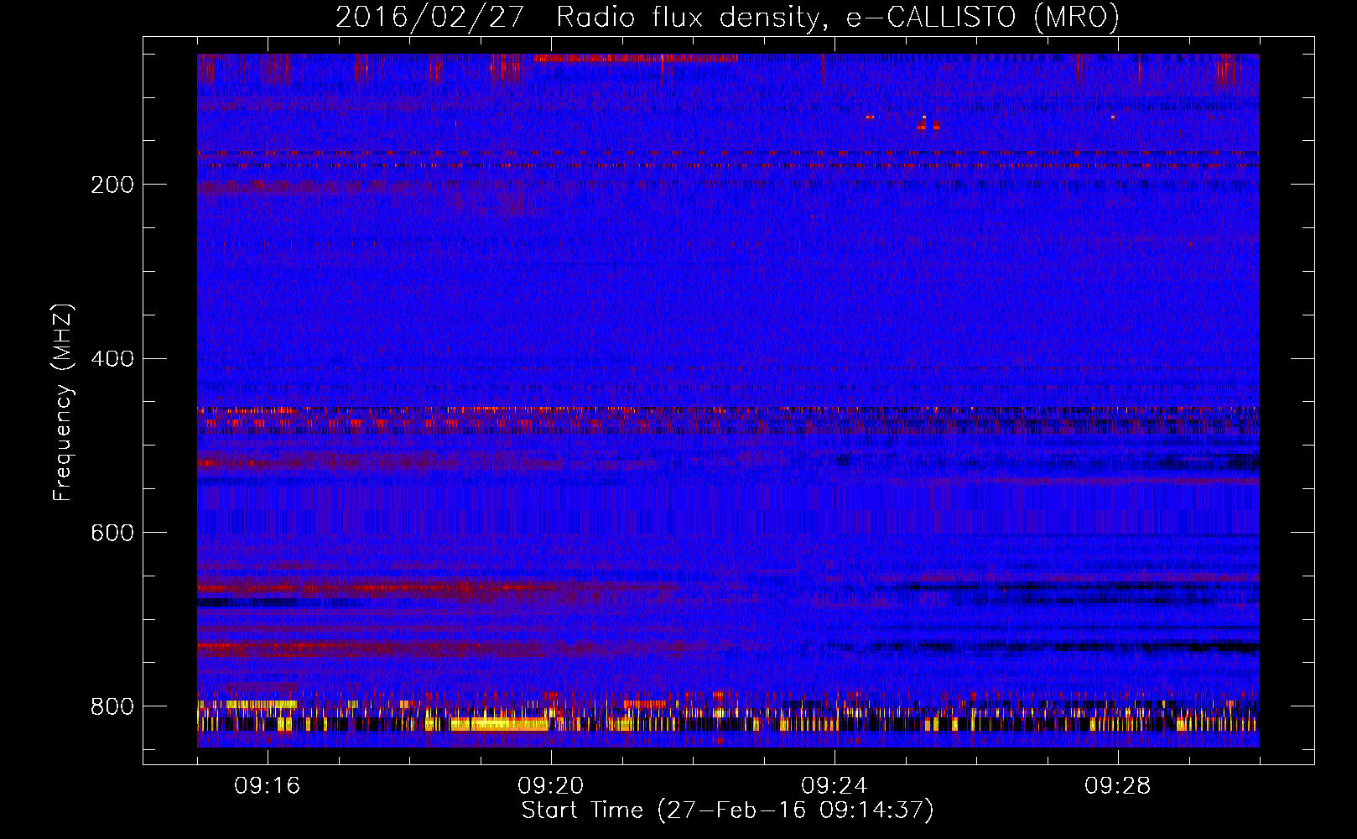
Task: Click the 09:16 time tick label
Action: 268,786
